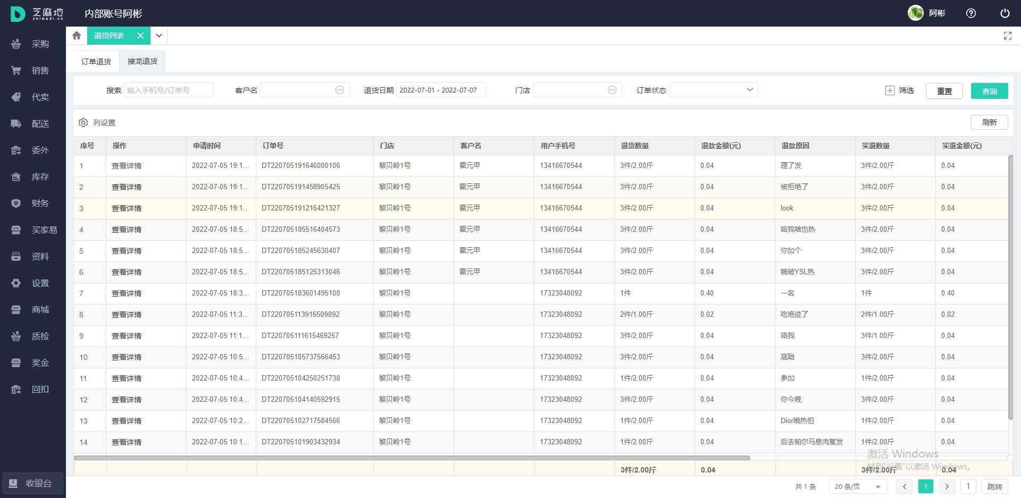1021x498 pixels.
Task: Click the 查询 search button
Action: pyautogui.click(x=990, y=91)
